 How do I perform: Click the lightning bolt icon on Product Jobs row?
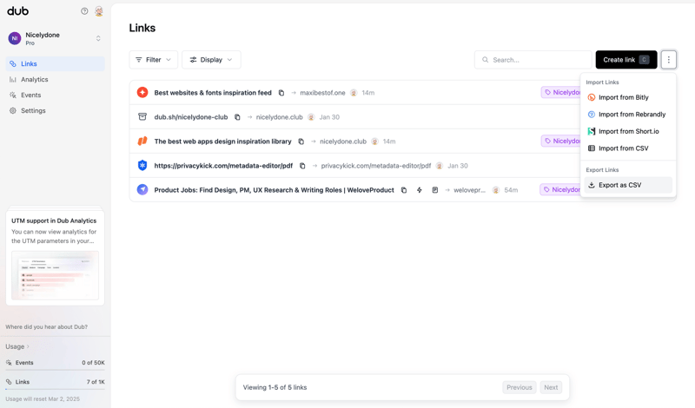(420, 190)
